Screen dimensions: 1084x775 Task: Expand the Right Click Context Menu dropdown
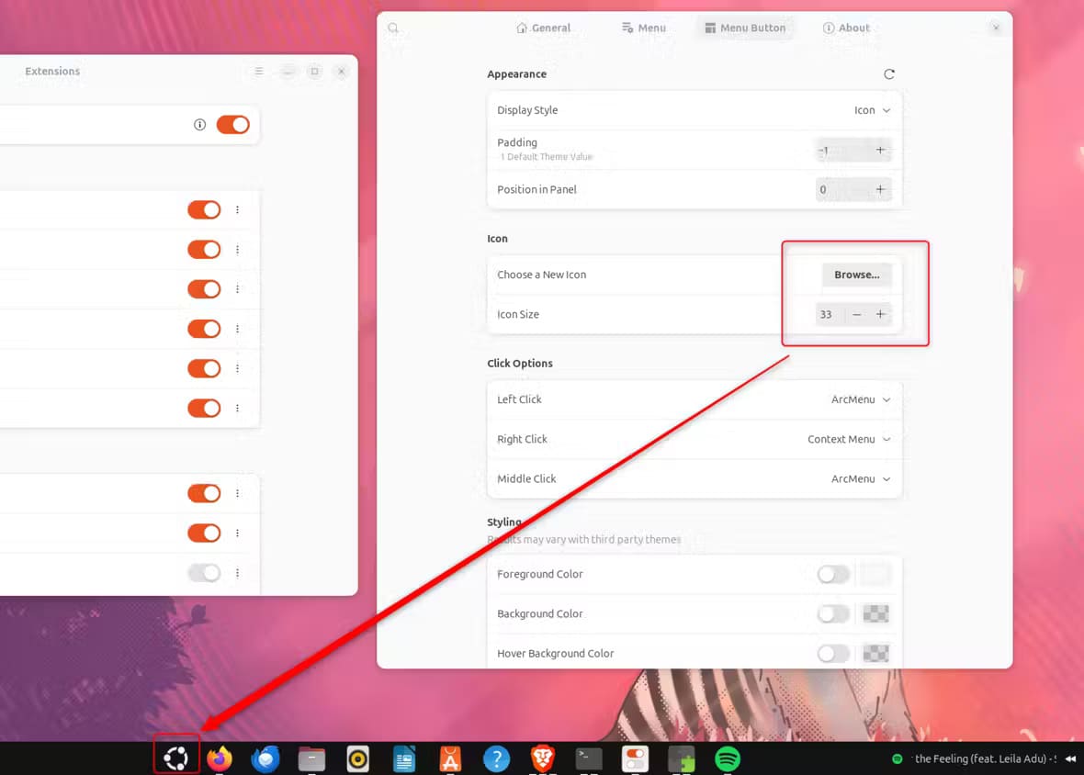[x=849, y=439]
